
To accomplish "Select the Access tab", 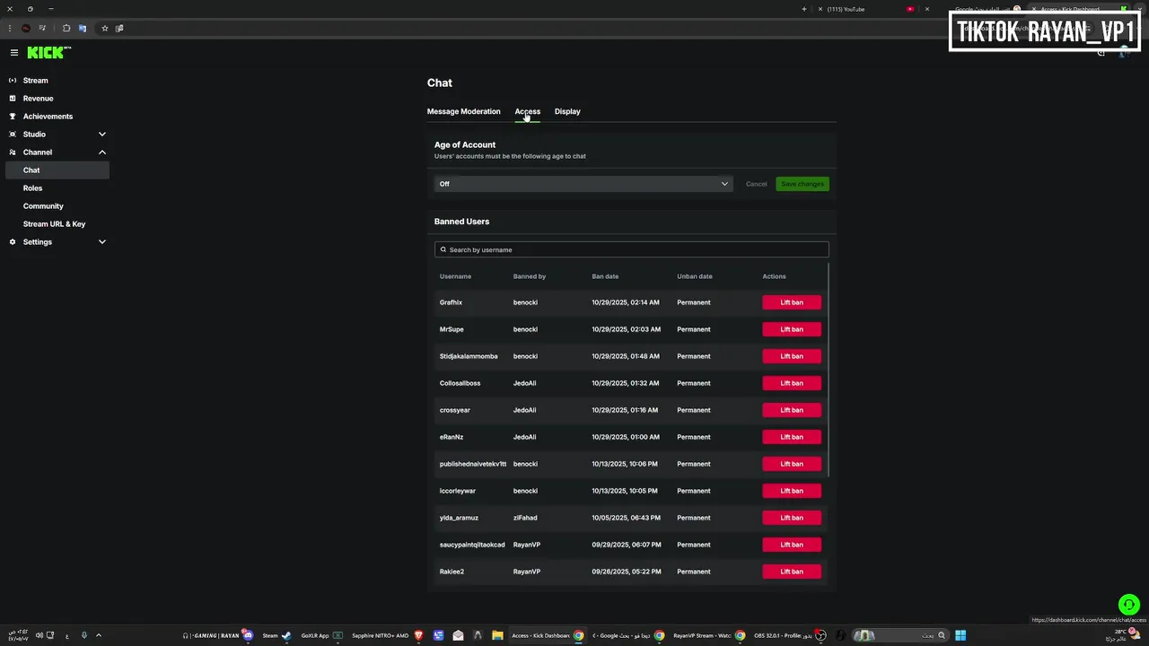I will pos(527,111).
